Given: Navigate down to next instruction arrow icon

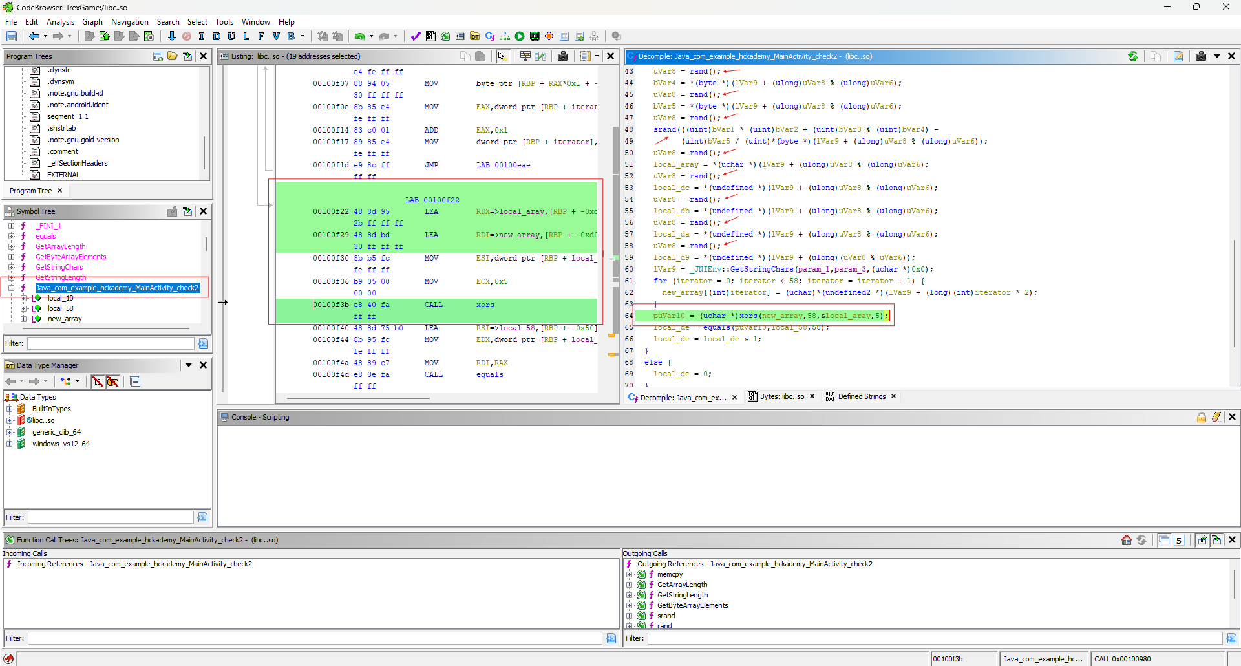Looking at the screenshot, I should tap(171, 37).
